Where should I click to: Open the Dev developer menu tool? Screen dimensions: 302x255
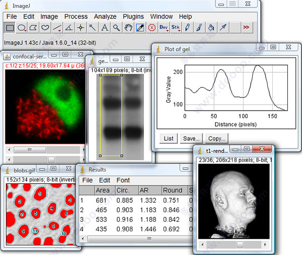(x=164, y=28)
